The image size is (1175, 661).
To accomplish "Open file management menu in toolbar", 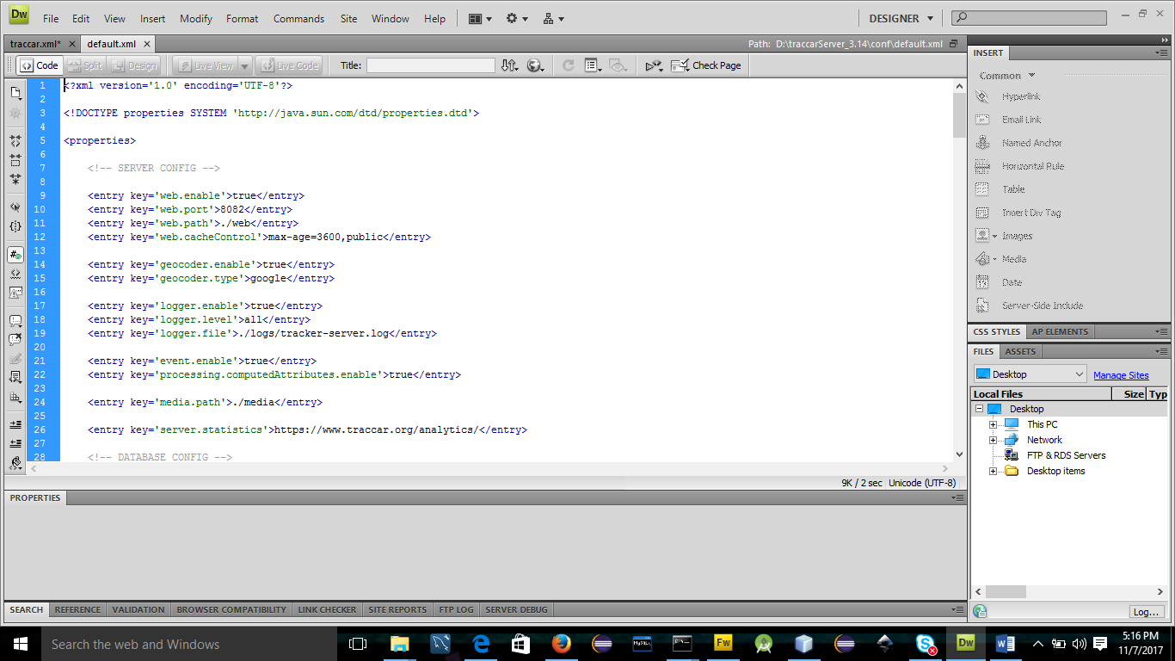I will click(x=510, y=65).
